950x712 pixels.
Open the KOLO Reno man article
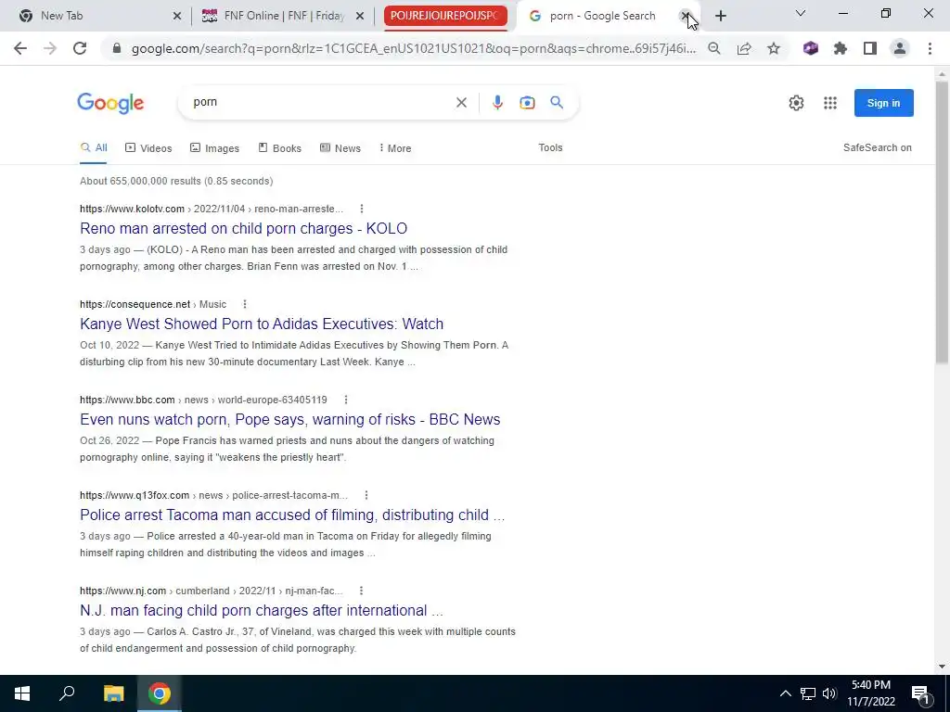244,228
